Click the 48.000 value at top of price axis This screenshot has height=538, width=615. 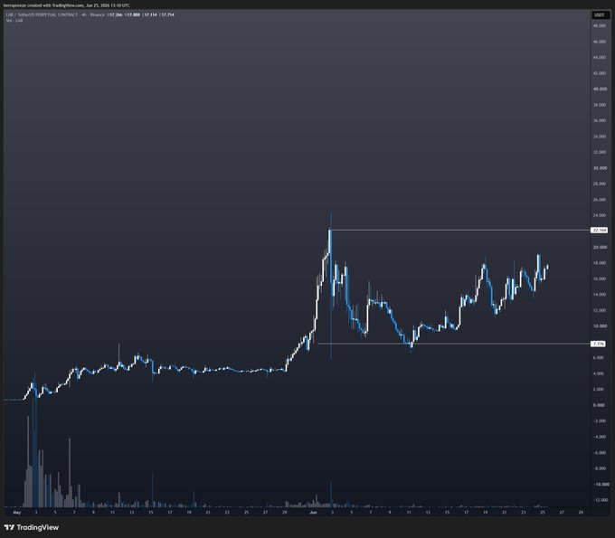coord(600,25)
